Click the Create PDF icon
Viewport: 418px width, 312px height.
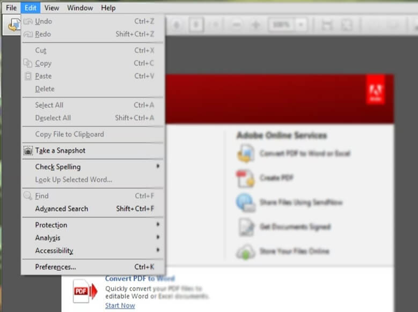(245, 178)
